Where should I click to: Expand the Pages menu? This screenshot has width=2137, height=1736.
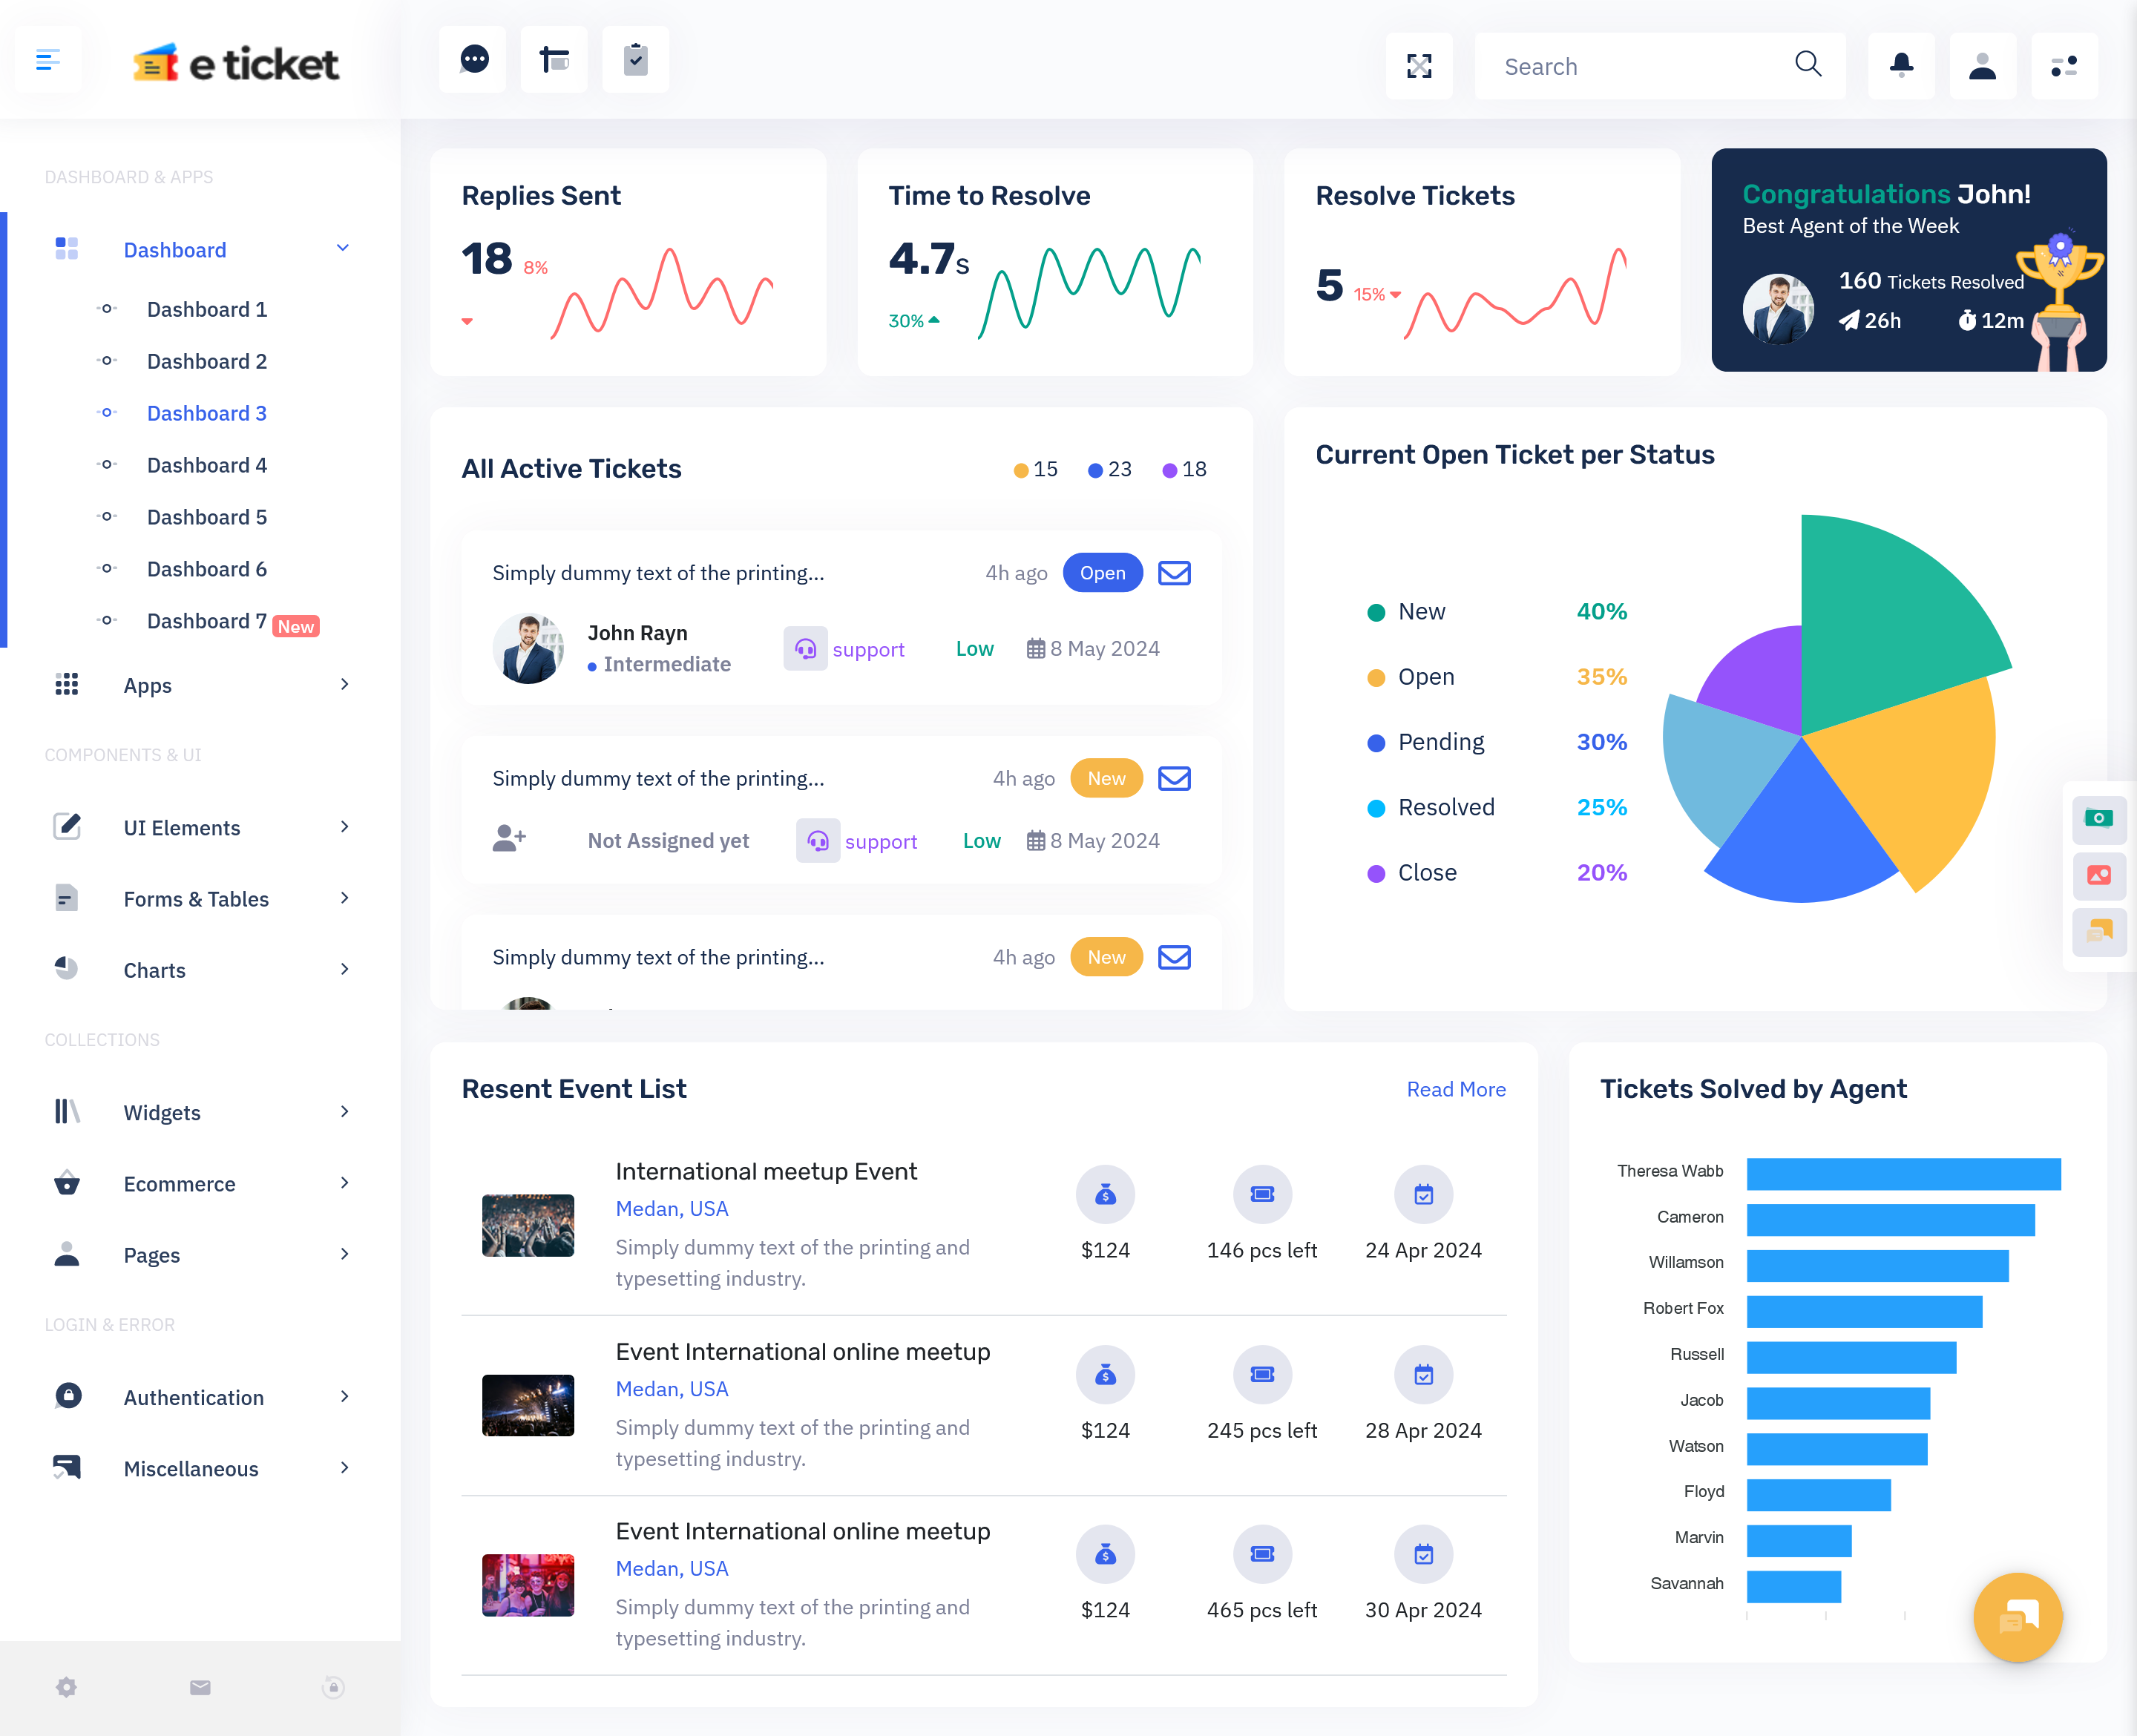(200, 1254)
